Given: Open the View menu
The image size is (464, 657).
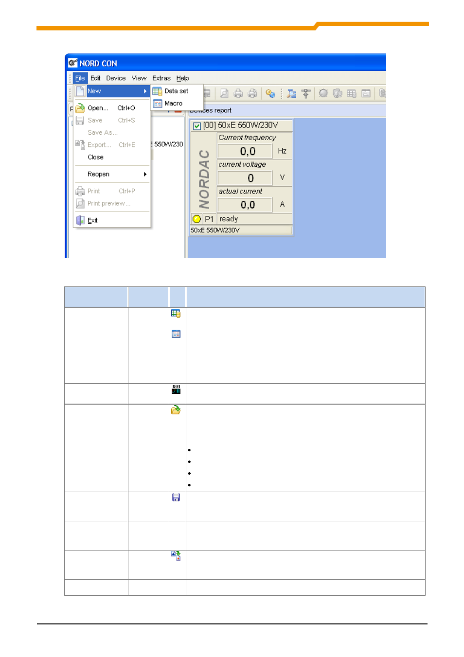Looking at the screenshot, I should point(139,78).
